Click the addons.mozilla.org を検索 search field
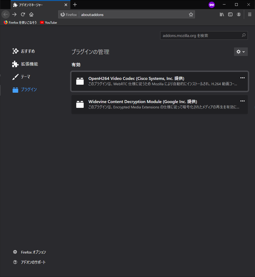 [x=204, y=35]
